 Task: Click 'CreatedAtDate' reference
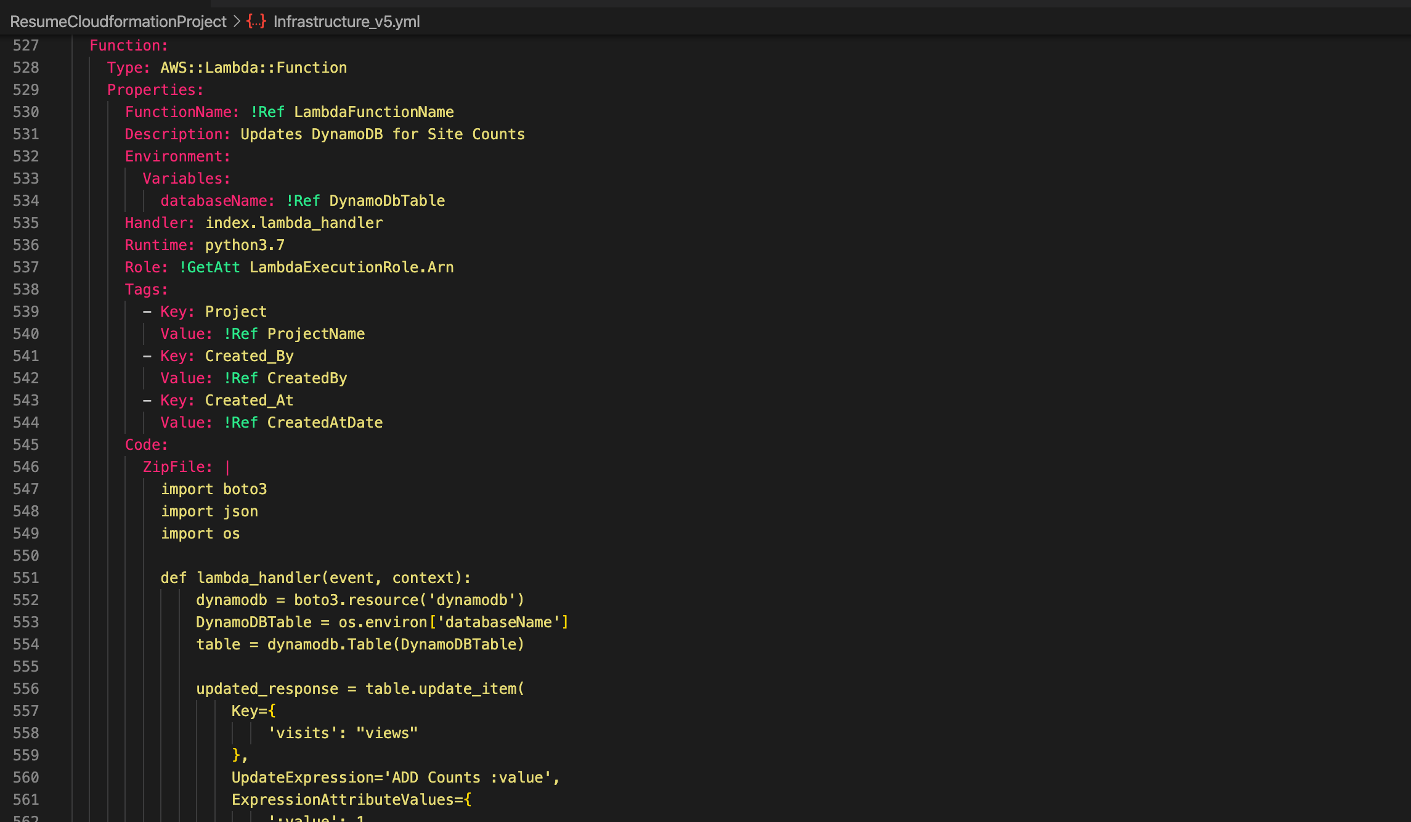(x=325, y=423)
